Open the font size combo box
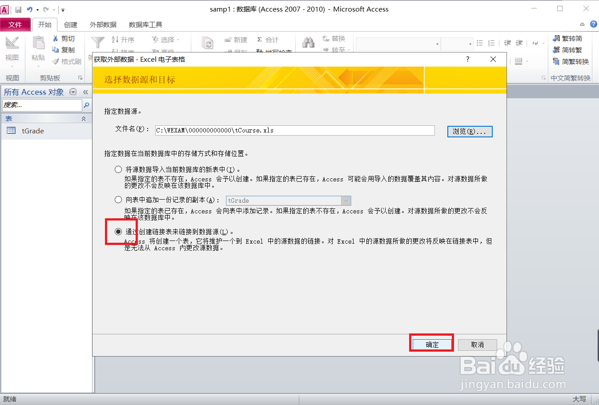The image size is (599, 405). click(x=457, y=44)
